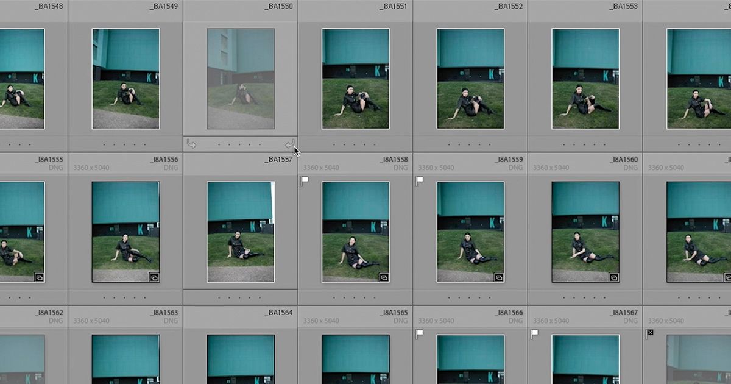Select the _I8A1563 photo thumbnail
Image resolution: width=731 pixels, height=384 pixels.
pos(125,359)
